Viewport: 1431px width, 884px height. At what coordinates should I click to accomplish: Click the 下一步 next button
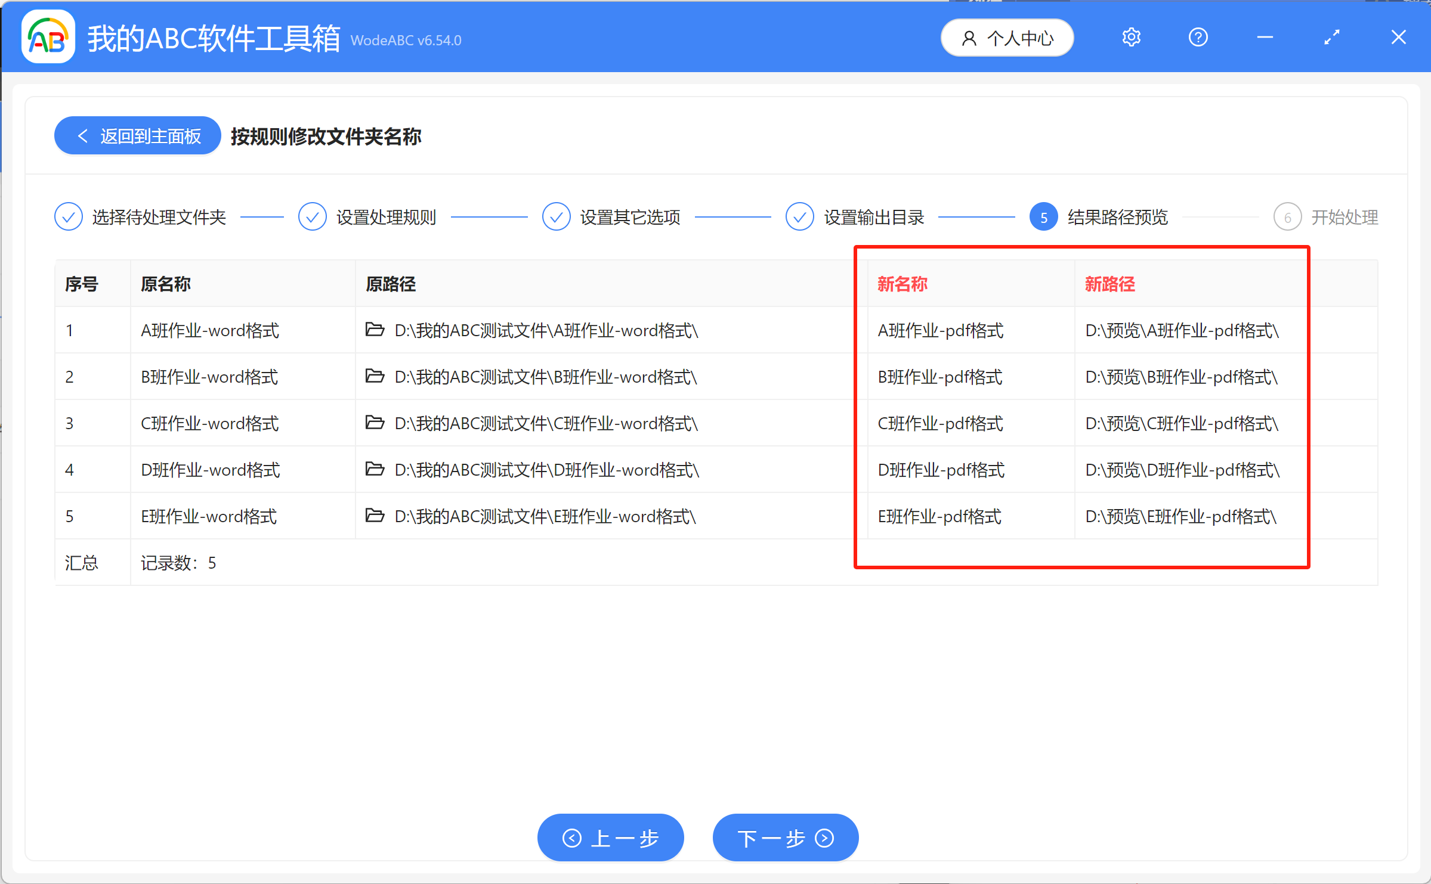click(x=785, y=838)
